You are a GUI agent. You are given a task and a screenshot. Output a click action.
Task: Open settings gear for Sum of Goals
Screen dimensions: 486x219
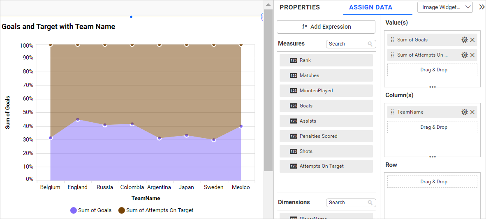pos(465,40)
